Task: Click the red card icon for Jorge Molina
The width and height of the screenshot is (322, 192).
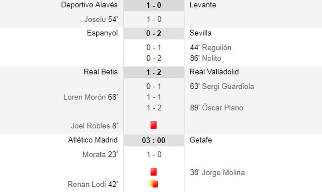Action: pos(154,172)
